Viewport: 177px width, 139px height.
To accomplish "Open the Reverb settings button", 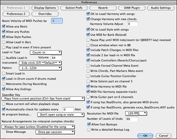I will [103, 8].
